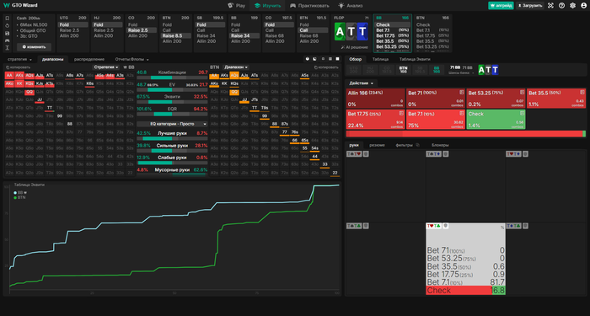Click the Bet 7.1 (10%) action card
590x316 pixels.
pyautogui.click(x=436, y=120)
